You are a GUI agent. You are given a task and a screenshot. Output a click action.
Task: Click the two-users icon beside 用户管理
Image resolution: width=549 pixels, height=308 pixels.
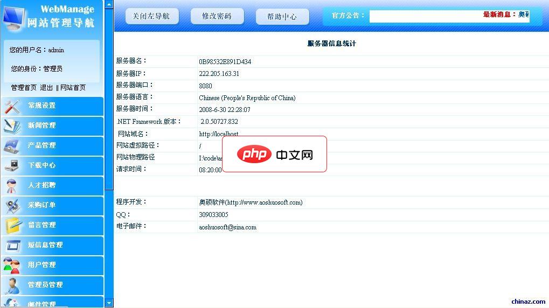[12, 266]
